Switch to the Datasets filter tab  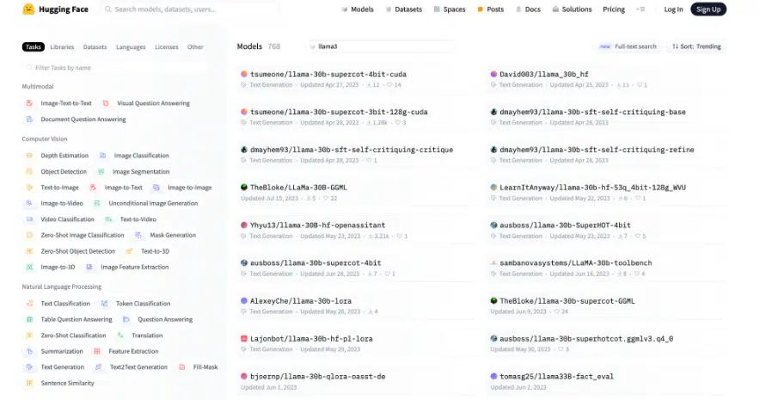point(95,46)
